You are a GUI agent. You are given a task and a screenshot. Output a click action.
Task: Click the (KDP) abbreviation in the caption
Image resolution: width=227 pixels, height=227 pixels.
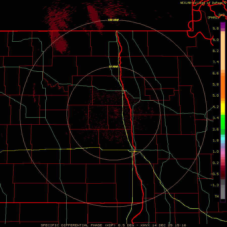(x=111, y=225)
